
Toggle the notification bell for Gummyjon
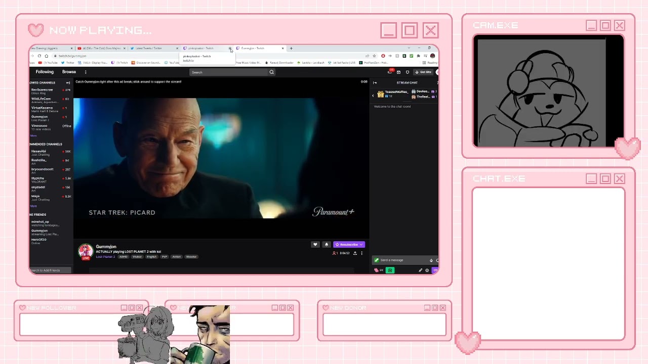326,245
